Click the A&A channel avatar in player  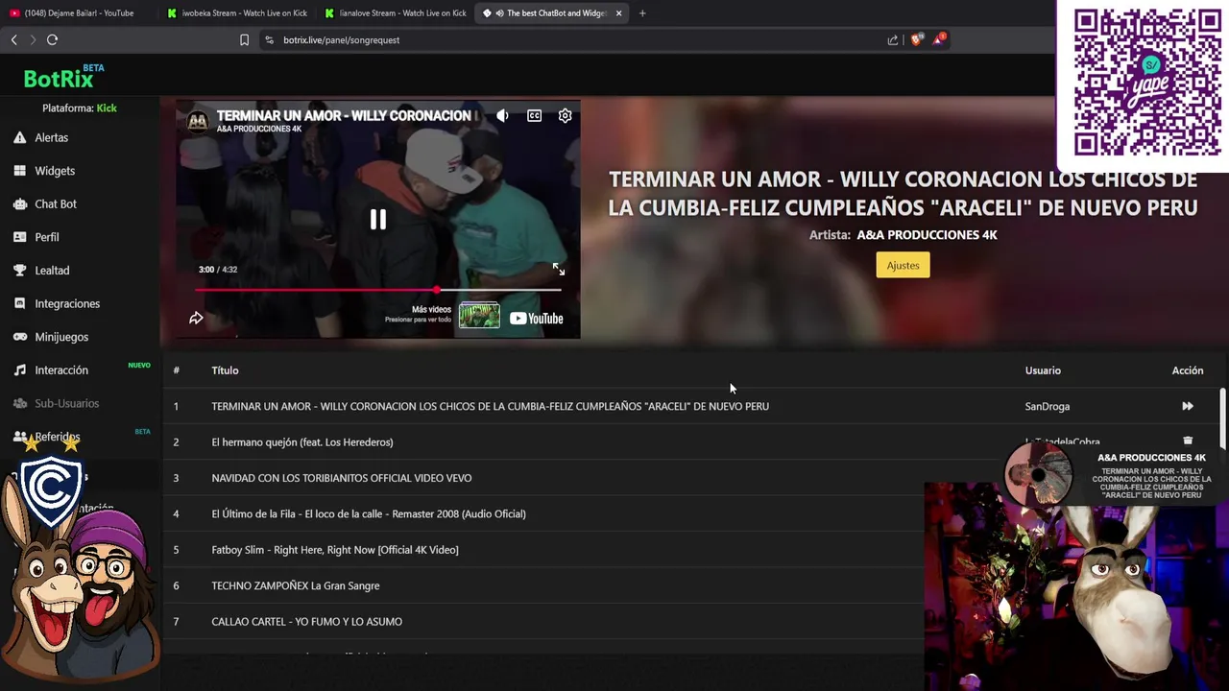pos(198,121)
